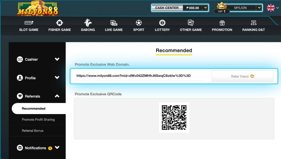Click the Notifications envelope icon
The height and width of the screenshot is (159, 281).
20,148
